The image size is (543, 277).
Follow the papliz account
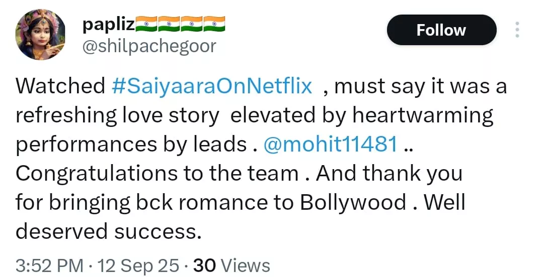click(441, 30)
